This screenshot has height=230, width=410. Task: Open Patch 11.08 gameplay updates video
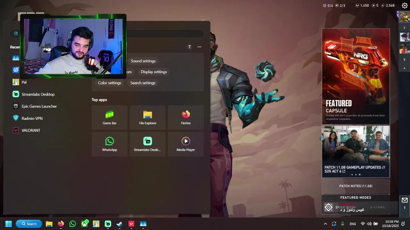click(356, 152)
